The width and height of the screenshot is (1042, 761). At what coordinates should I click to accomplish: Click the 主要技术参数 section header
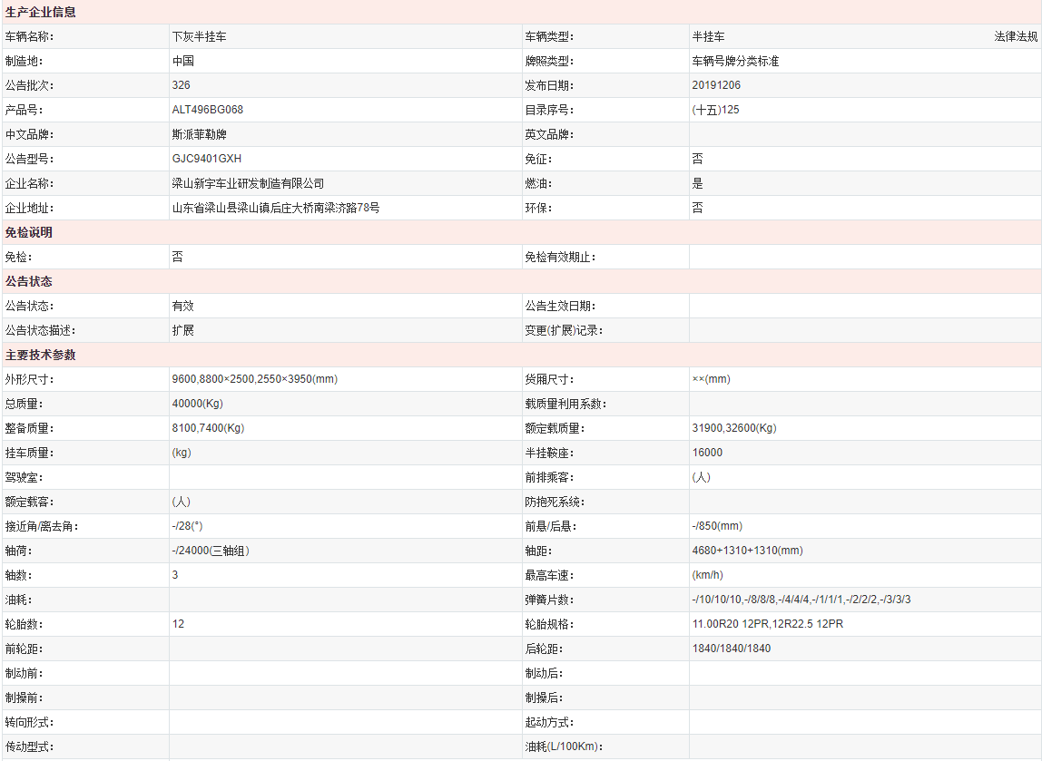41,356
